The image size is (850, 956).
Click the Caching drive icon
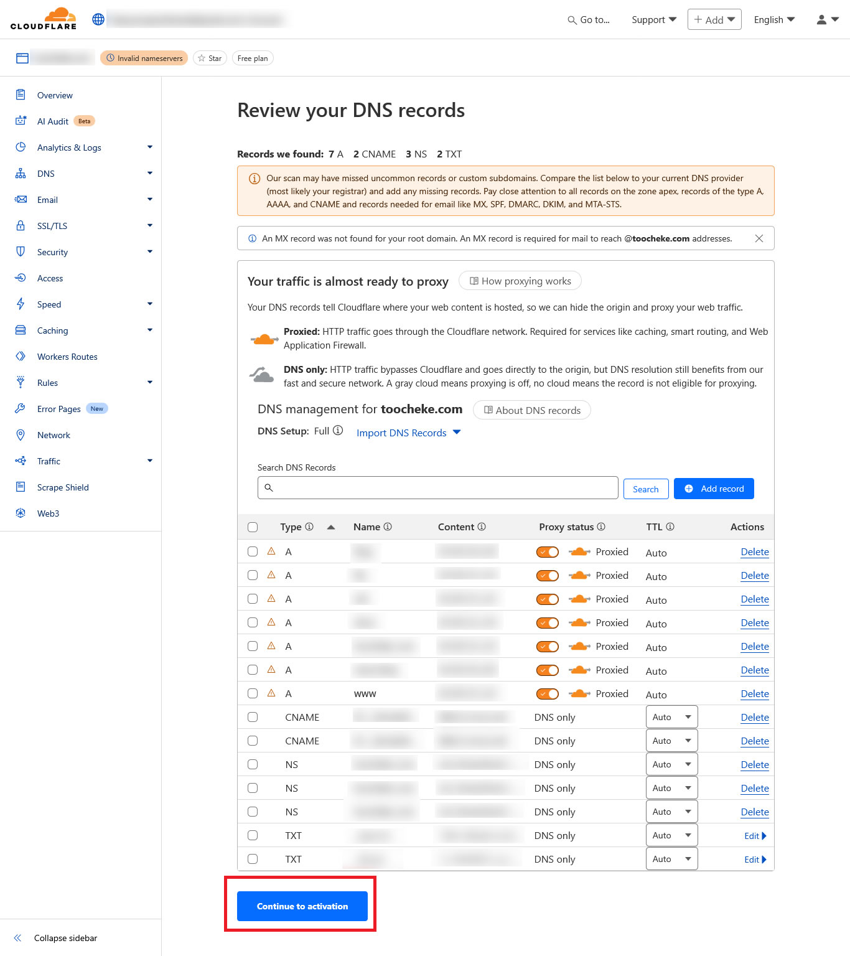point(21,330)
